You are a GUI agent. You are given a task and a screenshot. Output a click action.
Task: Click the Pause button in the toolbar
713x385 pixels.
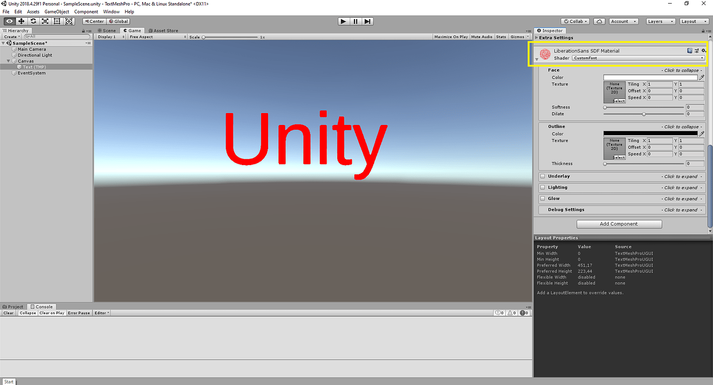(355, 21)
